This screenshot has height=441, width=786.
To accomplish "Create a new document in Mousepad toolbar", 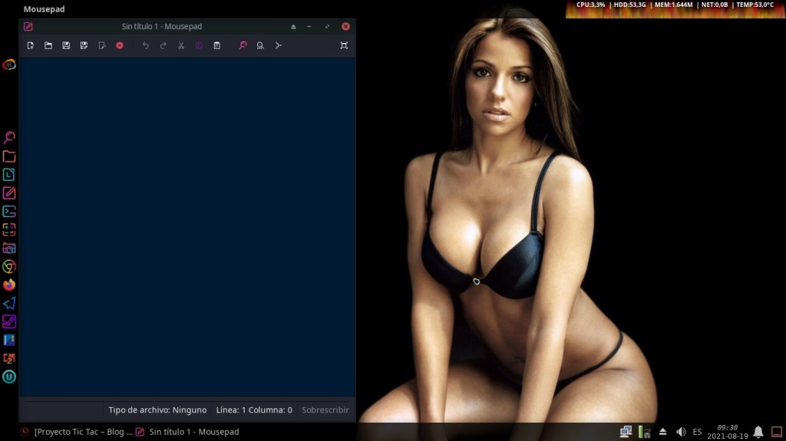I will 31,46.
